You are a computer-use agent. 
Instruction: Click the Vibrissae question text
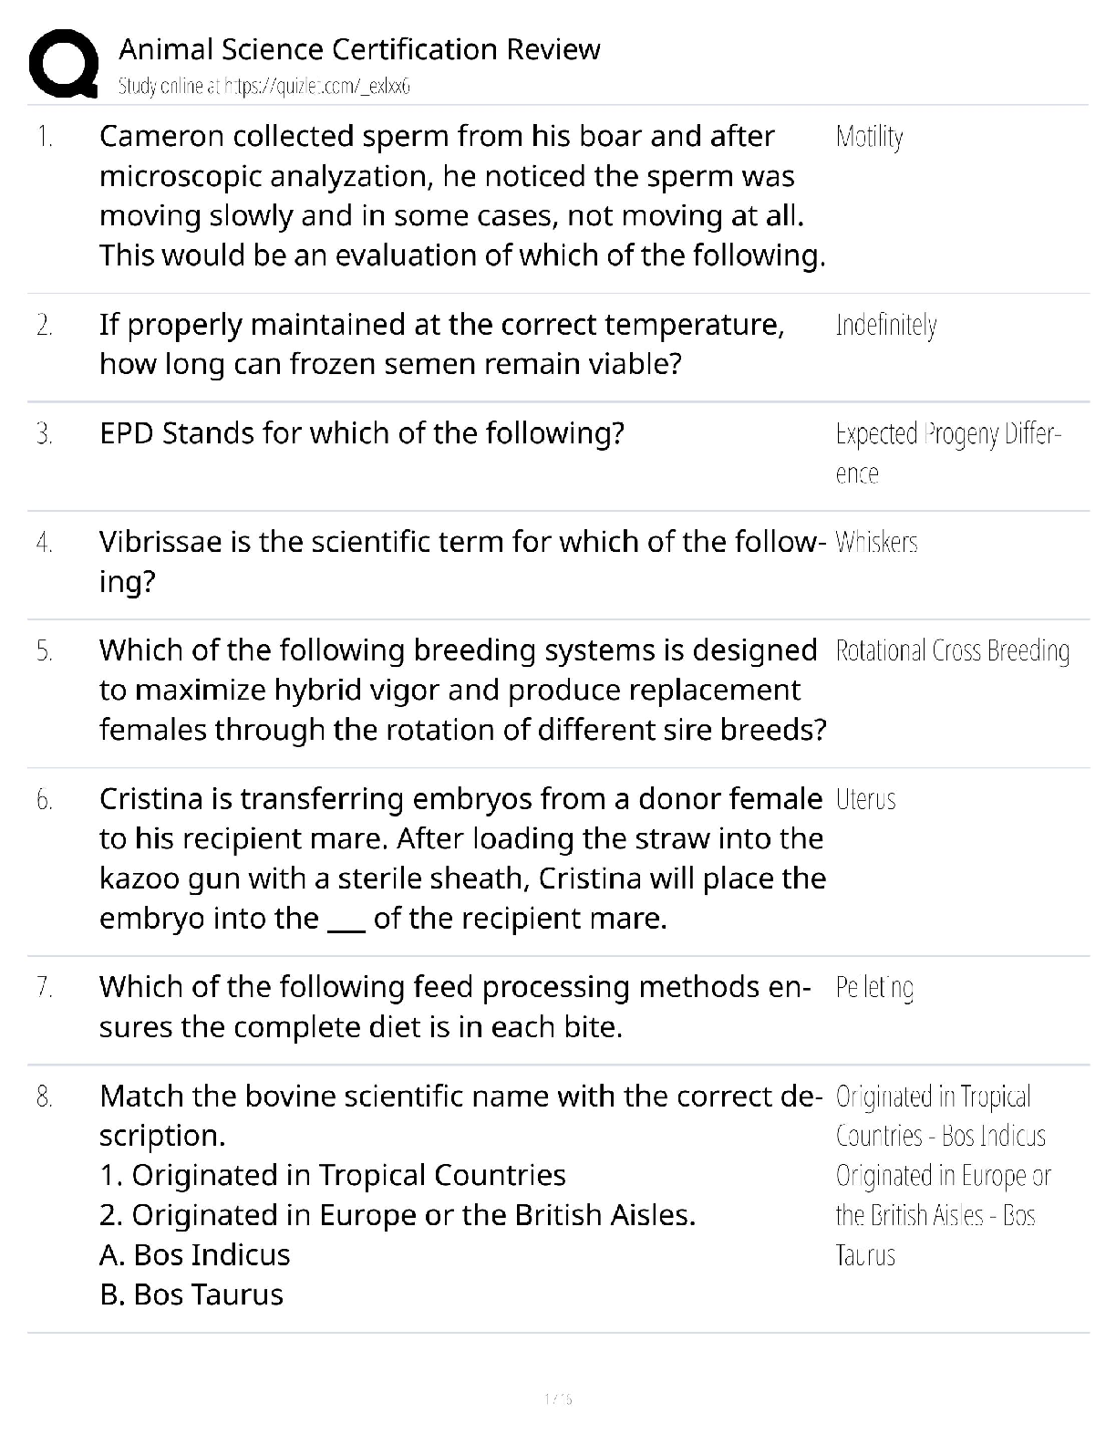(462, 561)
